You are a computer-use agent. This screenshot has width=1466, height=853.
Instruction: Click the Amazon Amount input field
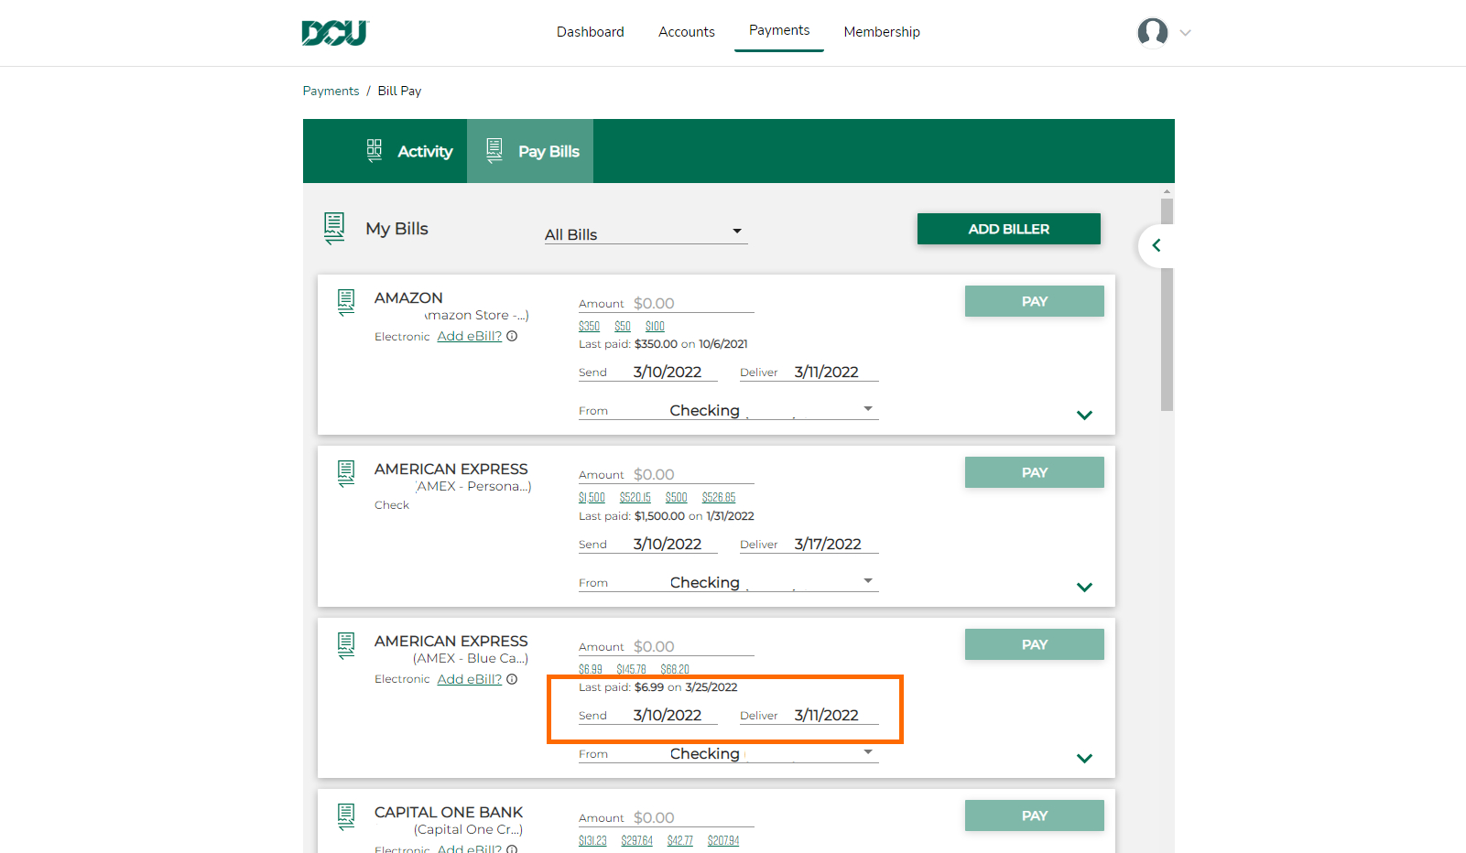tap(691, 303)
